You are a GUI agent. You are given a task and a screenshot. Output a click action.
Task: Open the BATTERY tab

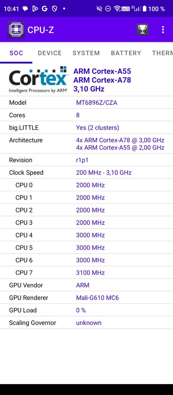[126, 53]
